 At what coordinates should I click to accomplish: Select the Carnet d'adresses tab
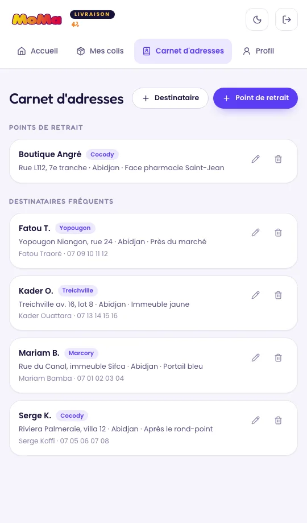pyautogui.click(x=183, y=51)
